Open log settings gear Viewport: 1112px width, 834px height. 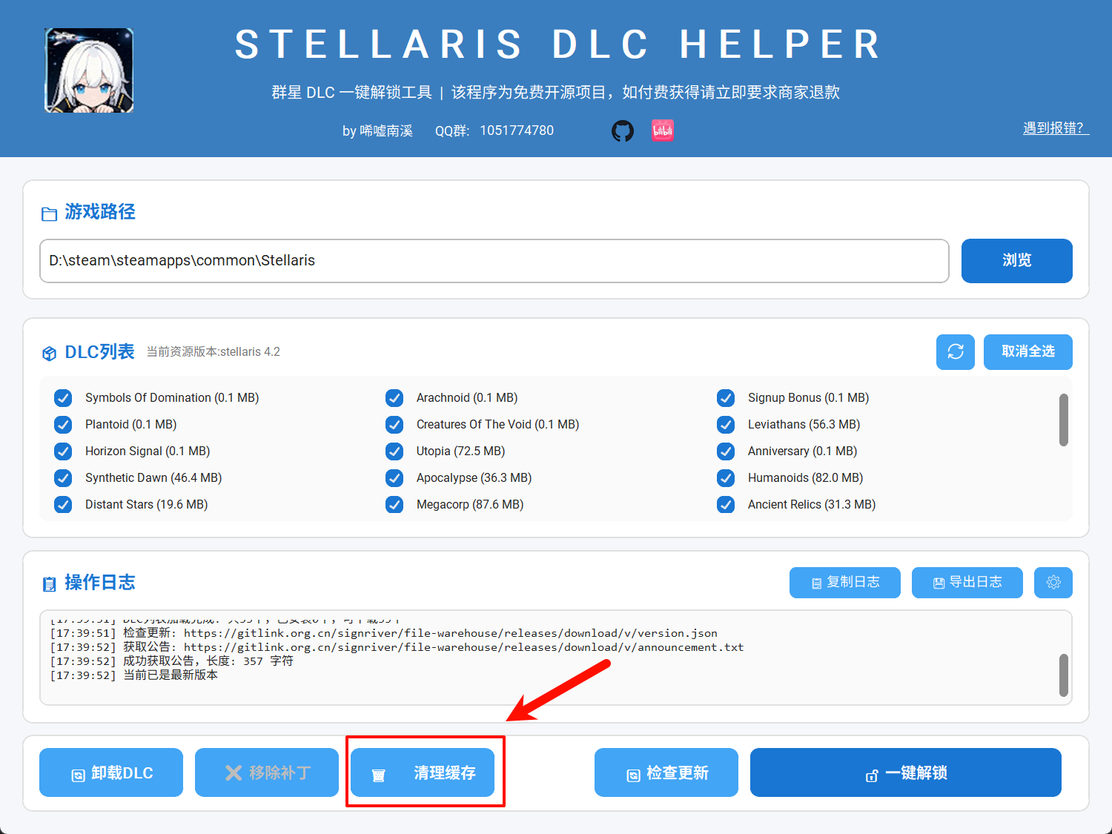point(1053,583)
